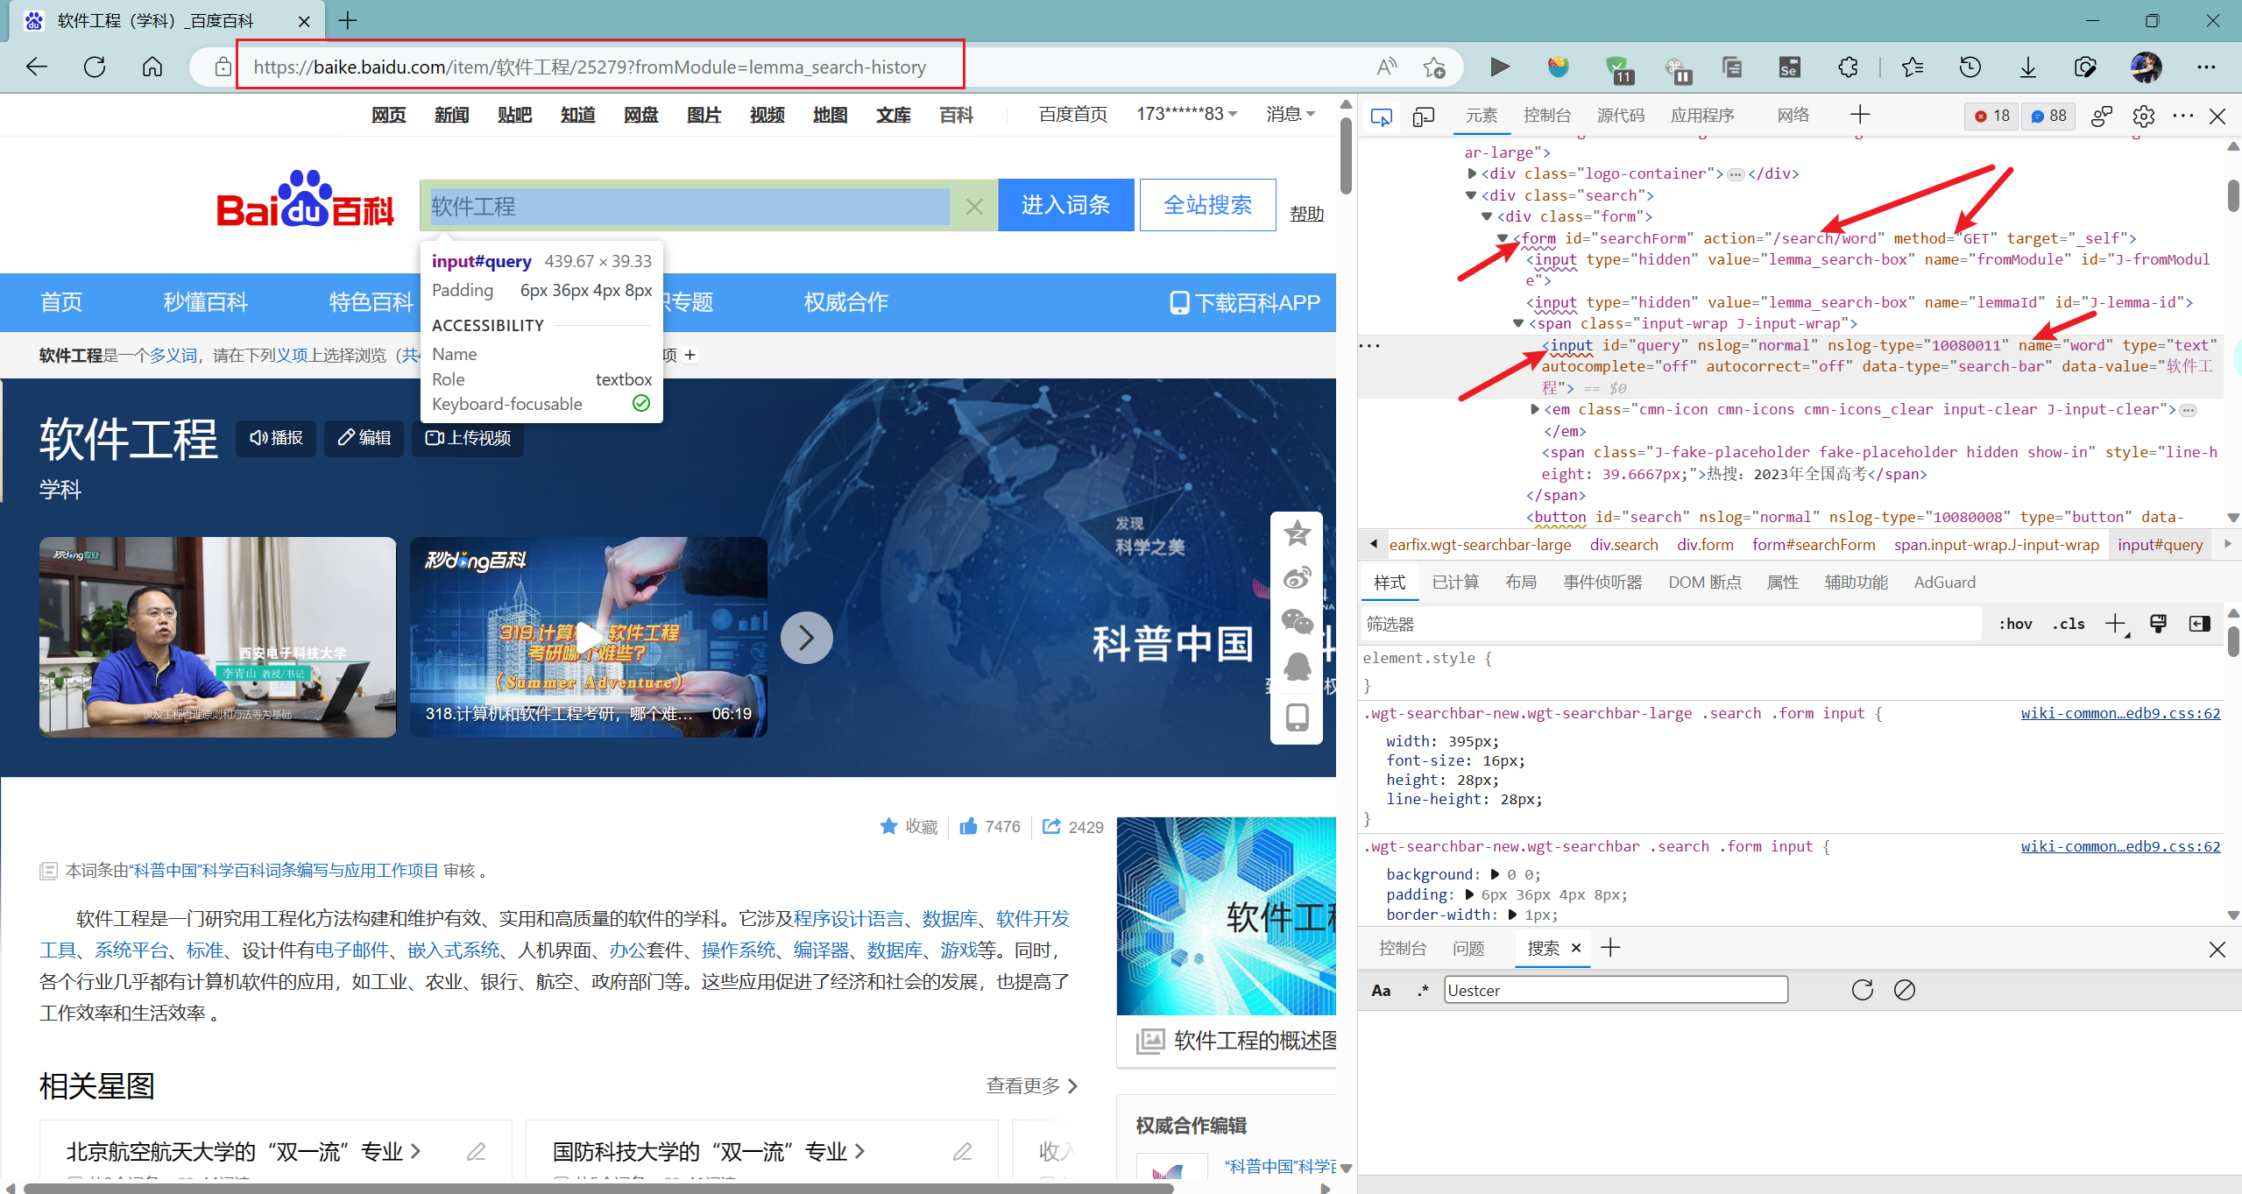2242x1194 pixels.
Task: Open 消息 dropdown in top bar
Action: (x=1291, y=115)
